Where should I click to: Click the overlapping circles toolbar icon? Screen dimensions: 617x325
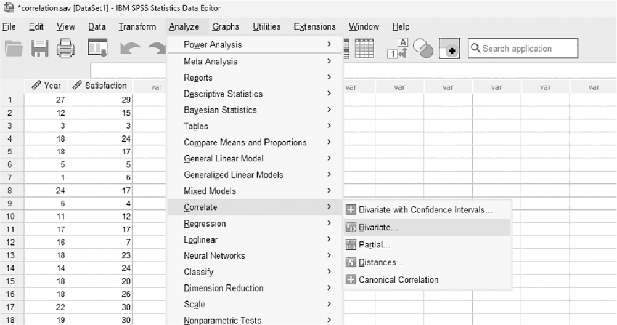(423, 49)
